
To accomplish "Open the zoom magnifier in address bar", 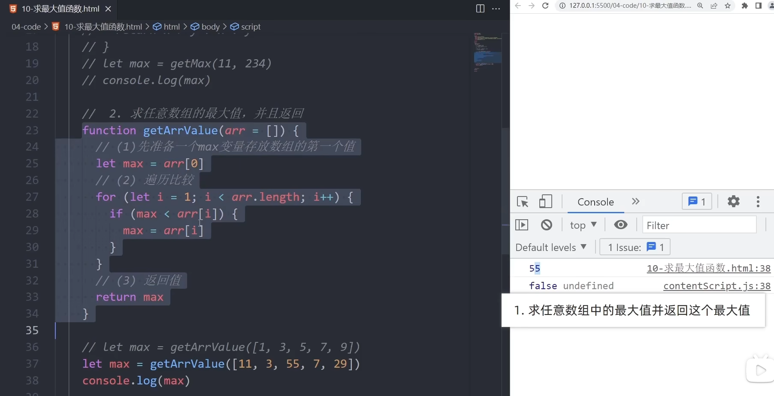I will [x=700, y=6].
